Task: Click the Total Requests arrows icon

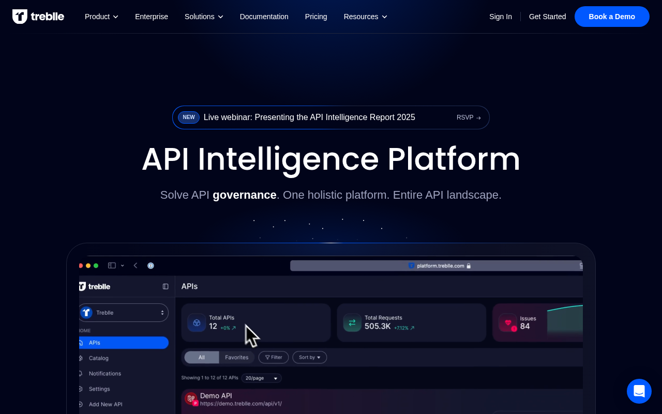Action: 352,322
